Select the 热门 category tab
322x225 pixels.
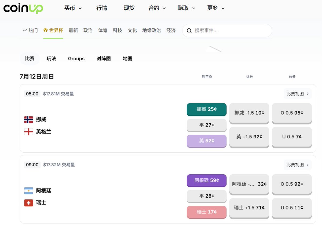(30, 31)
